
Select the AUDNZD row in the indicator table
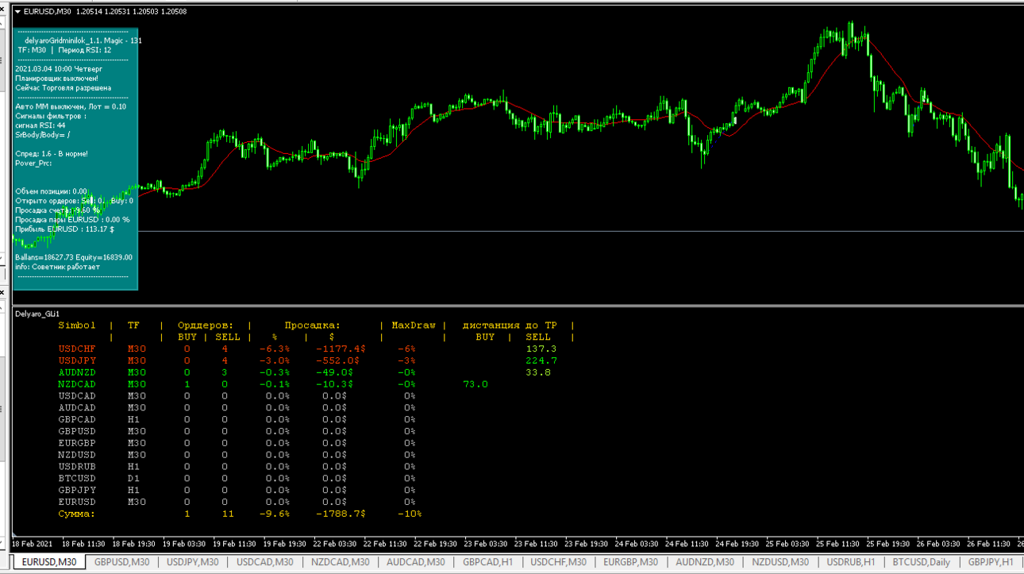(305, 372)
